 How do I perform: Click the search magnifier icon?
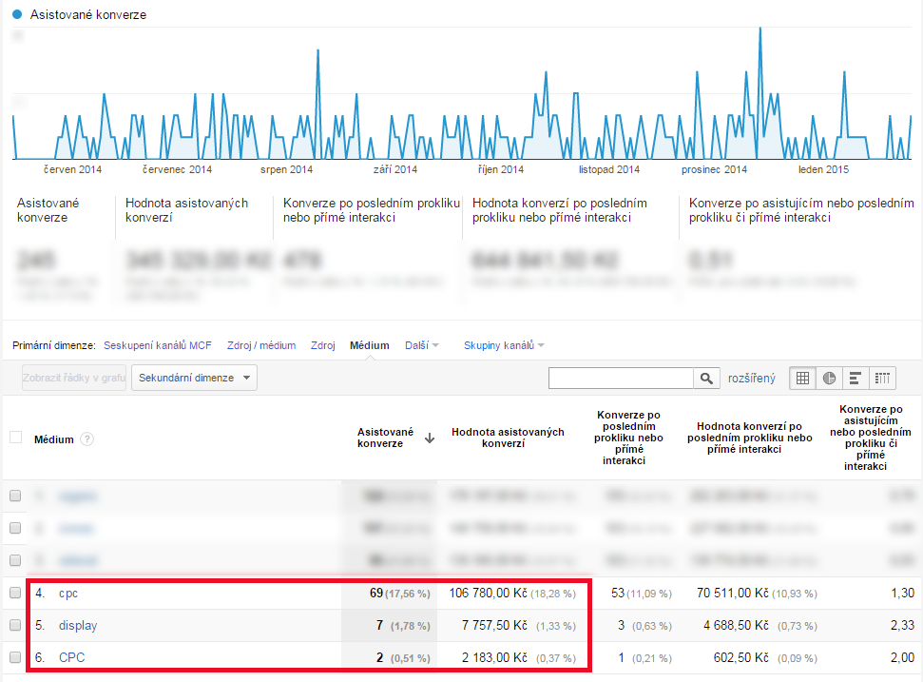(x=706, y=379)
